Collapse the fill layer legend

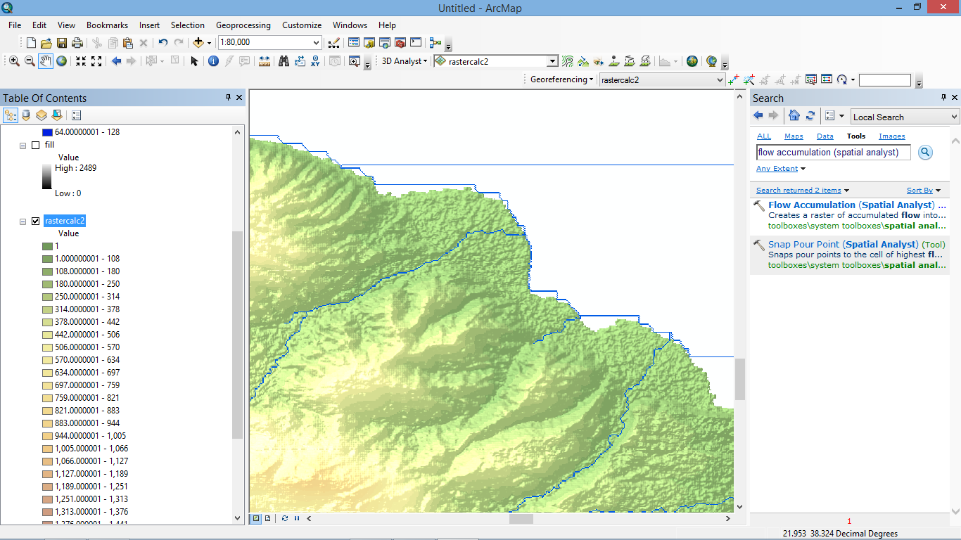(x=23, y=145)
